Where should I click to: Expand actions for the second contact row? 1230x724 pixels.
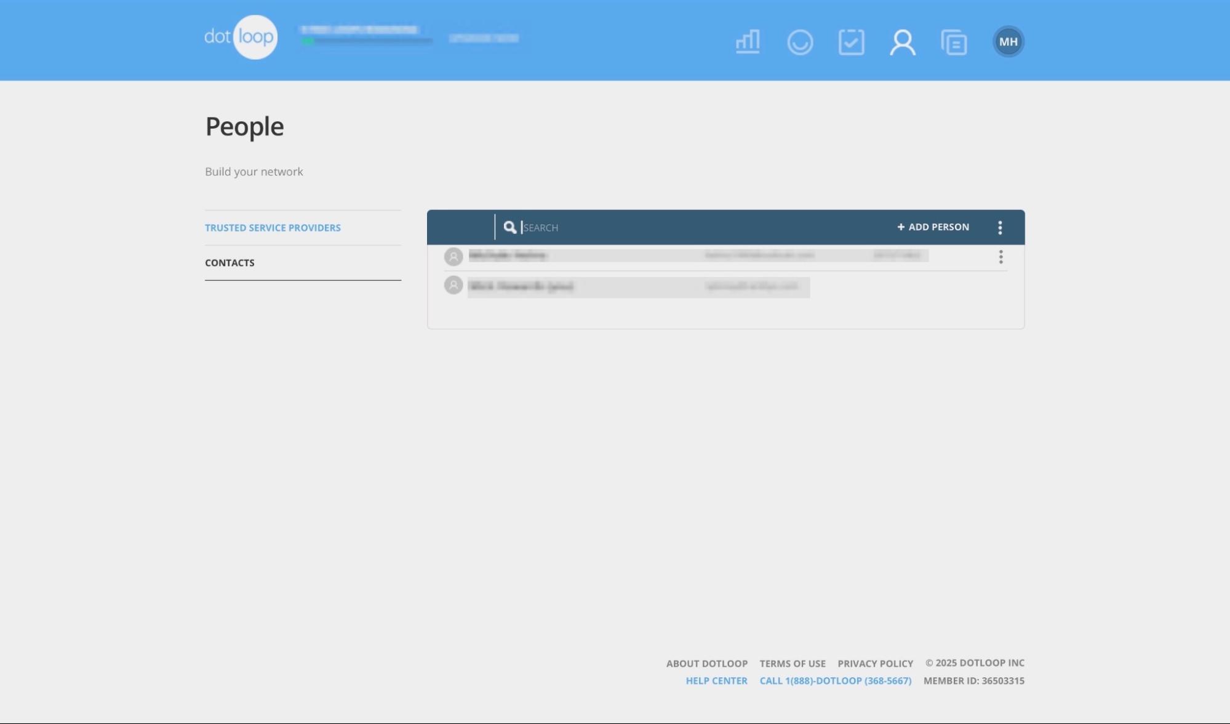1001,288
